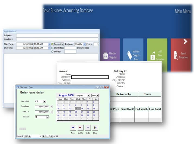Select day 1 (Fri) in August calendar
This screenshot has height=144, width=194.
[90, 102]
